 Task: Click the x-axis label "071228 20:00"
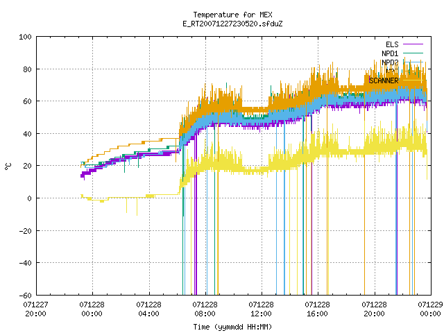pyautogui.click(x=374, y=309)
